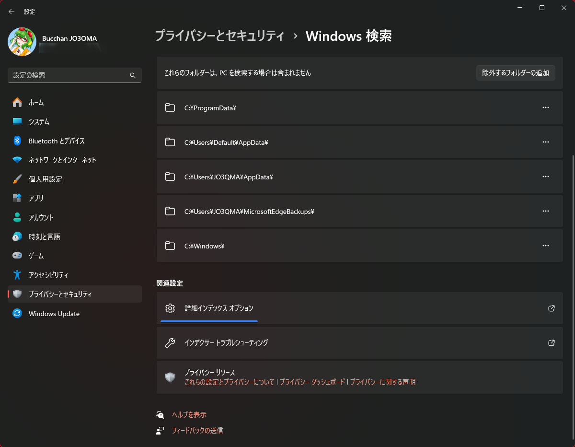The image size is (575, 447).
Task: Click プライバシーとセキュリティ breadcrumb heading
Action: tap(219, 36)
